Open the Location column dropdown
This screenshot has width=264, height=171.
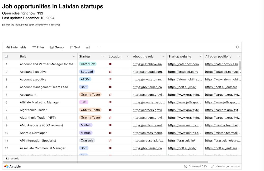128,56
